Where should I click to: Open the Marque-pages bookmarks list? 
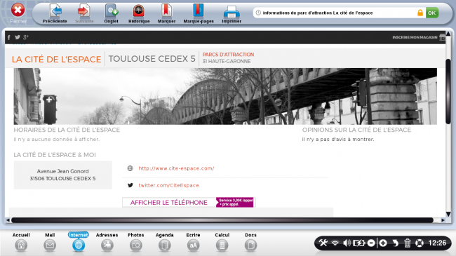point(199,13)
